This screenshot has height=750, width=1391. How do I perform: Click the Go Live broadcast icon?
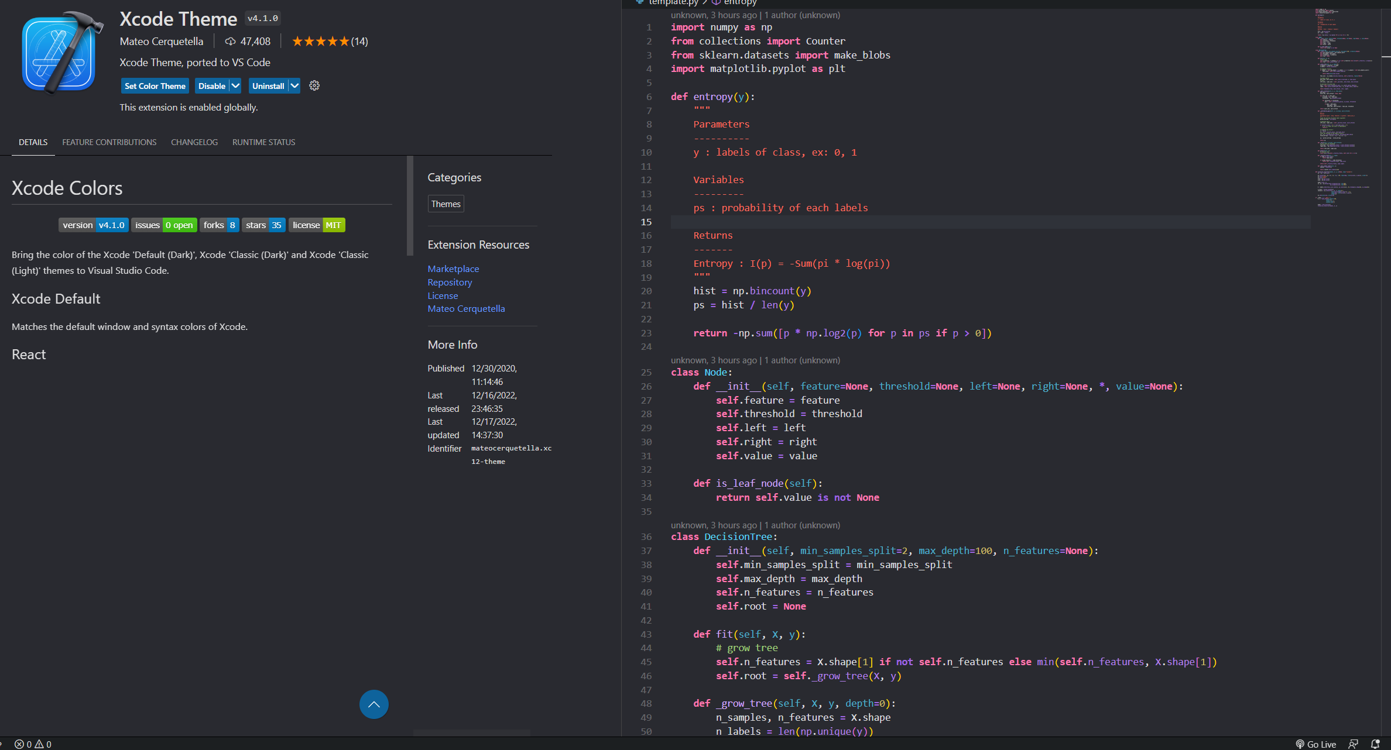[1300, 744]
